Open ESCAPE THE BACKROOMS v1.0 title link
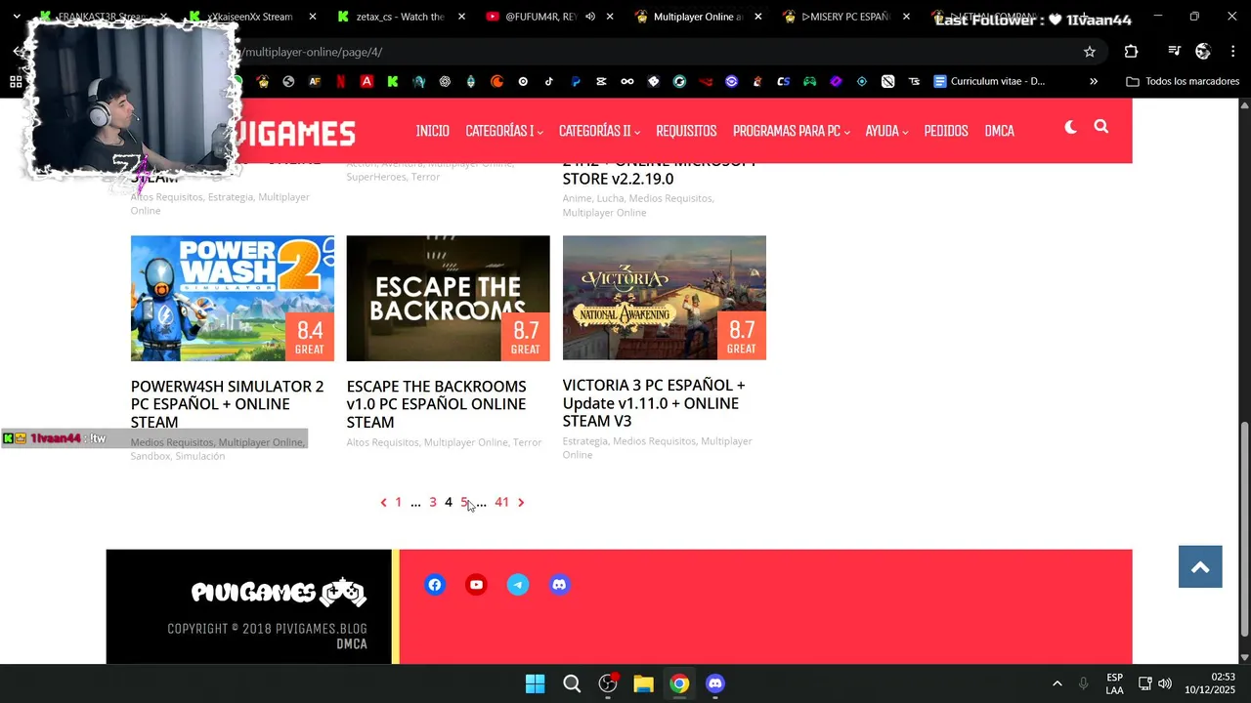Viewport: 1251px width, 703px height. 436,404
